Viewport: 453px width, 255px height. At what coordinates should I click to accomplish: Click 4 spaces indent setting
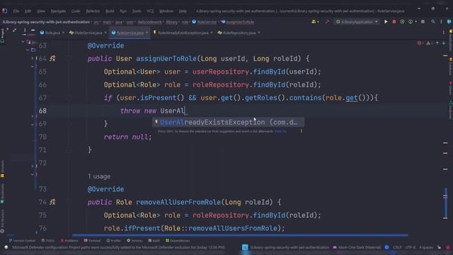pyautogui.click(x=426, y=247)
